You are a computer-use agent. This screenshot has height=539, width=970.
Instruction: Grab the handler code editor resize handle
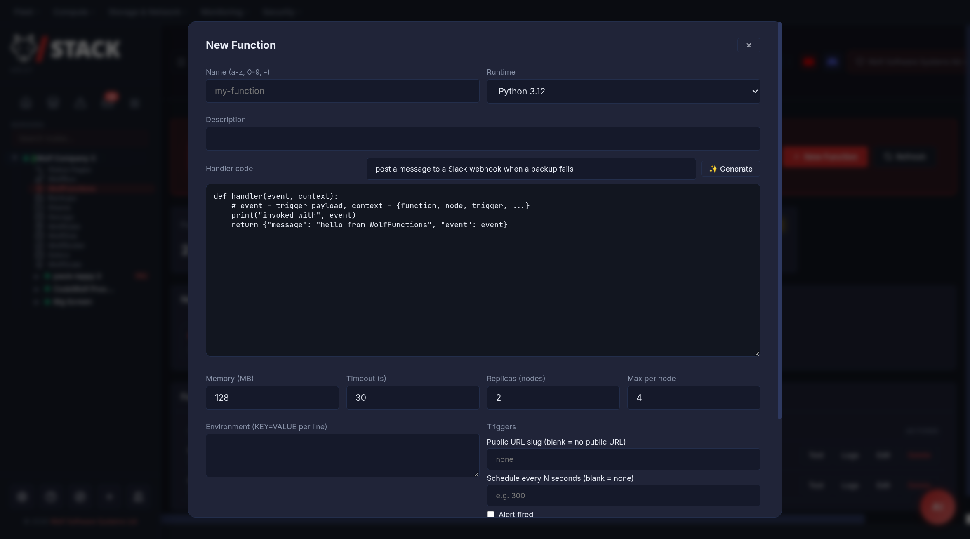757,353
